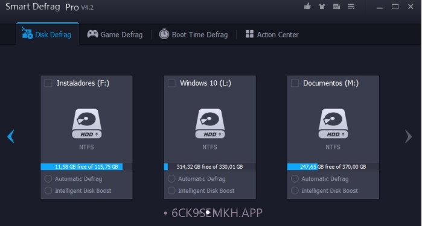Check the Windows 10 (L:) checkbox
Screen dimensions: 422x226
tap(171, 83)
